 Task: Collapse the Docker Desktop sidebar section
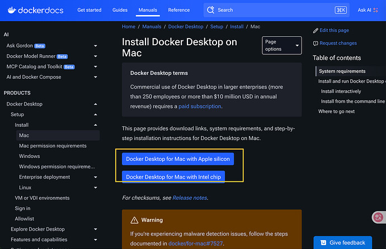click(x=96, y=104)
